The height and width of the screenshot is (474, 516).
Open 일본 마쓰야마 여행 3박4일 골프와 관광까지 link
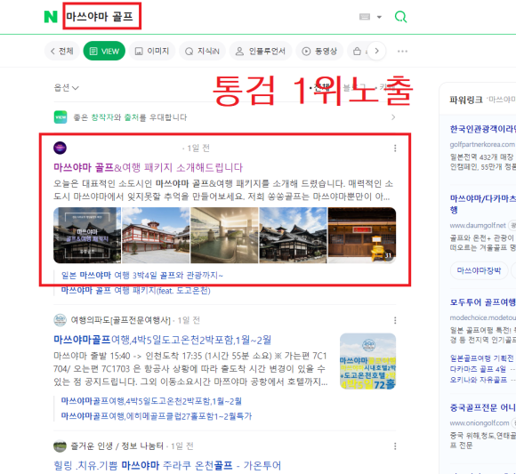[x=142, y=276]
